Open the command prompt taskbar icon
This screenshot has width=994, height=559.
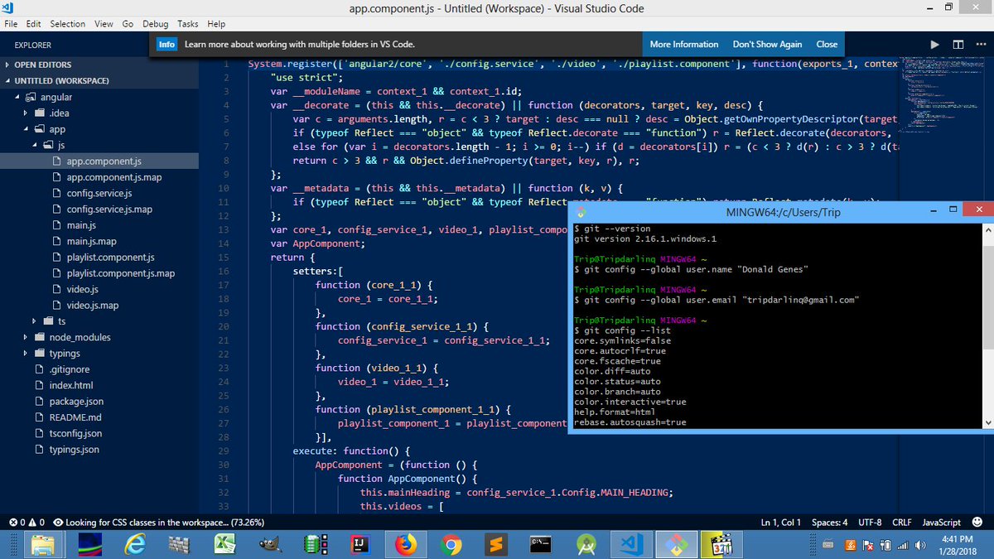click(542, 545)
